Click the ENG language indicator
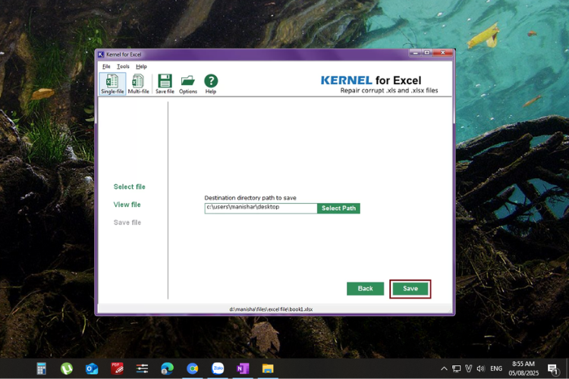 tap(496, 369)
